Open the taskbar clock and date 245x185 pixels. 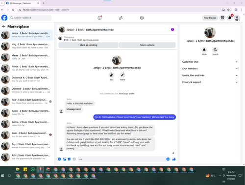point(231,176)
